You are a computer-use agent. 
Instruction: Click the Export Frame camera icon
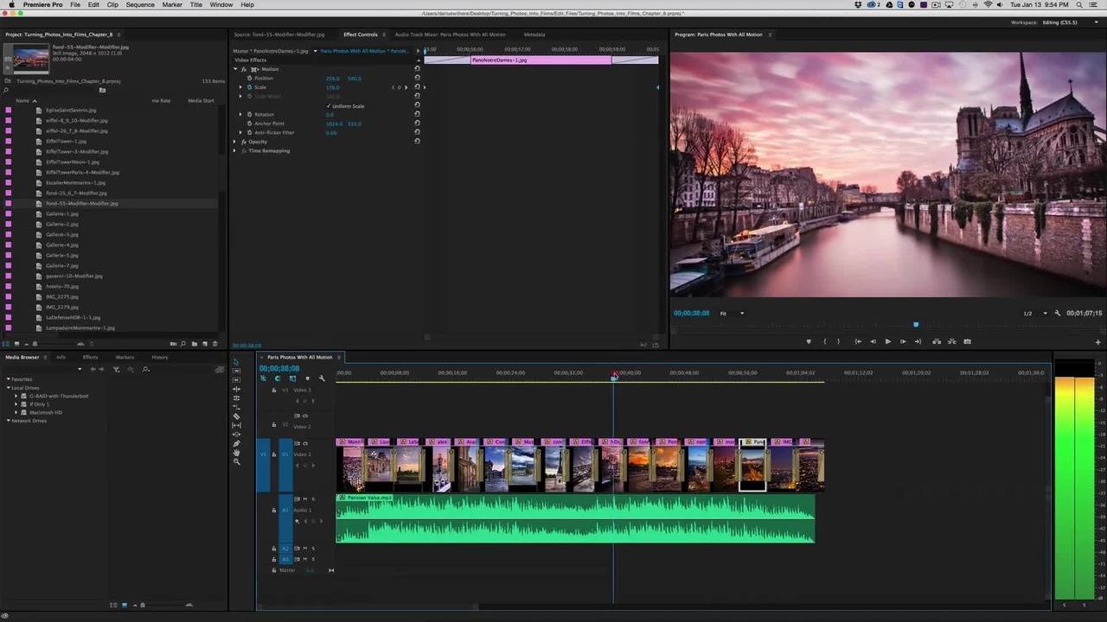(x=967, y=341)
